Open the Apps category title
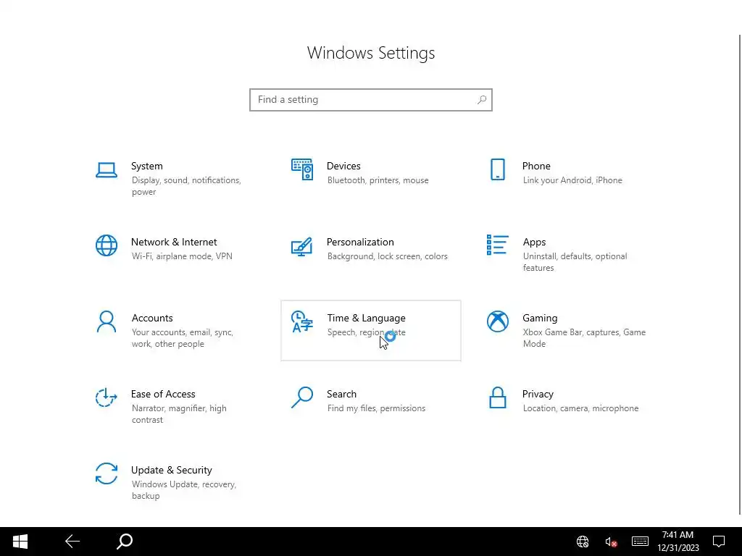The height and width of the screenshot is (556, 742). [534, 242]
